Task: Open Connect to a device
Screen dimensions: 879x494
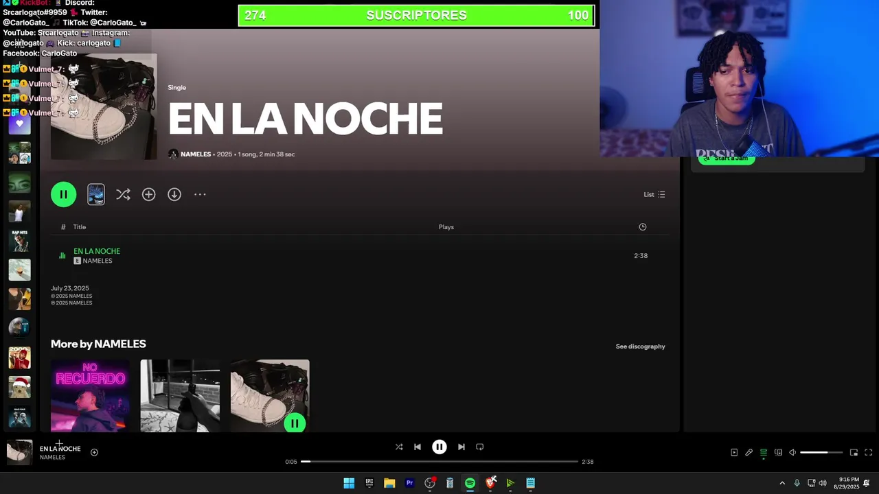Action: tap(778, 452)
